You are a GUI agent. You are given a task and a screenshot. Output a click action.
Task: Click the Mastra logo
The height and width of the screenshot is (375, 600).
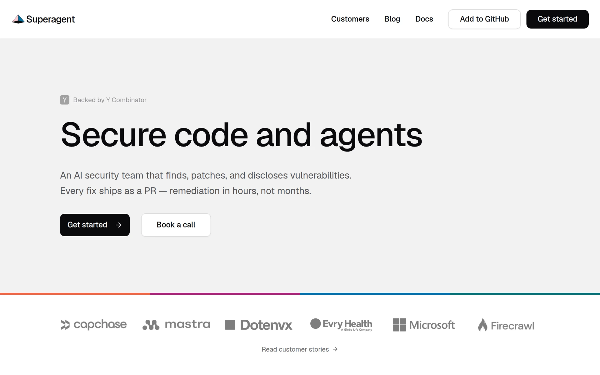(176, 325)
